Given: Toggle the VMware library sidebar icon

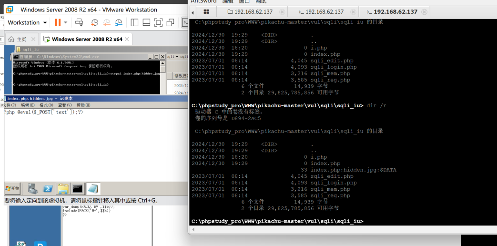Looking at the screenshot, I should click(x=134, y=22).
